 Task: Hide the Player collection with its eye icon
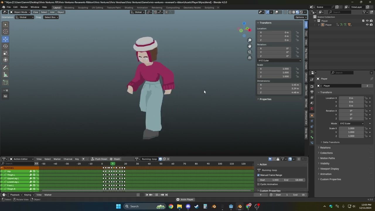coord(367,21)
